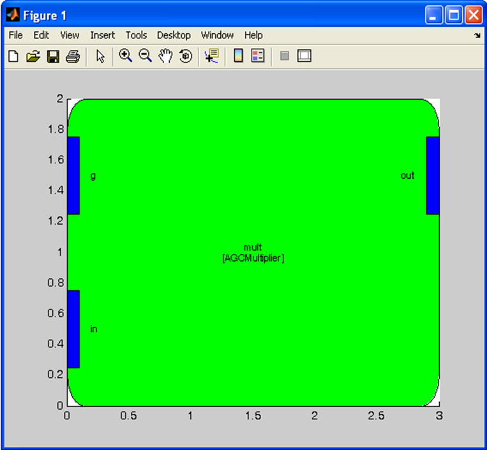Image resolution: width=487 pixels, height=450 pixels.
Task: Open the File menu
Action: click(16, 35)
